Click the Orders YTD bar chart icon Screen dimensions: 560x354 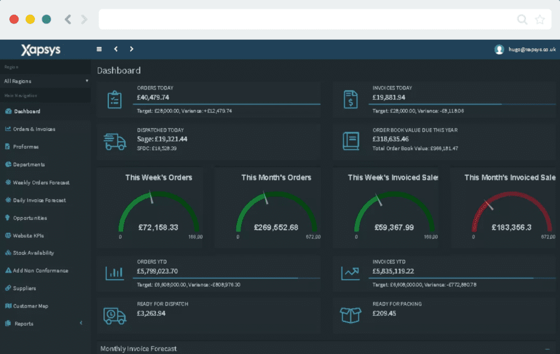tap(114, 273)
